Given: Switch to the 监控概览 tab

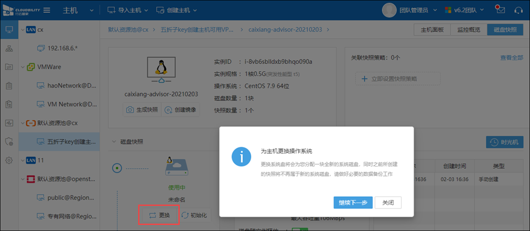Looking at the screenshot, I should tap(469, 29).
